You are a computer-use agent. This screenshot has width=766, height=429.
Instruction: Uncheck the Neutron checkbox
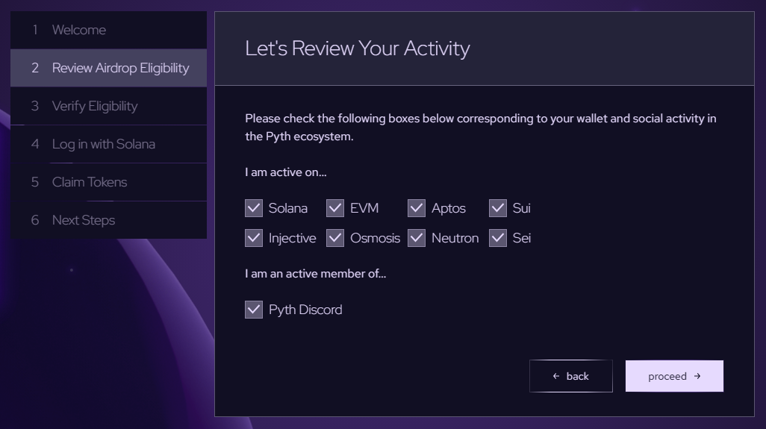point(416,238)
